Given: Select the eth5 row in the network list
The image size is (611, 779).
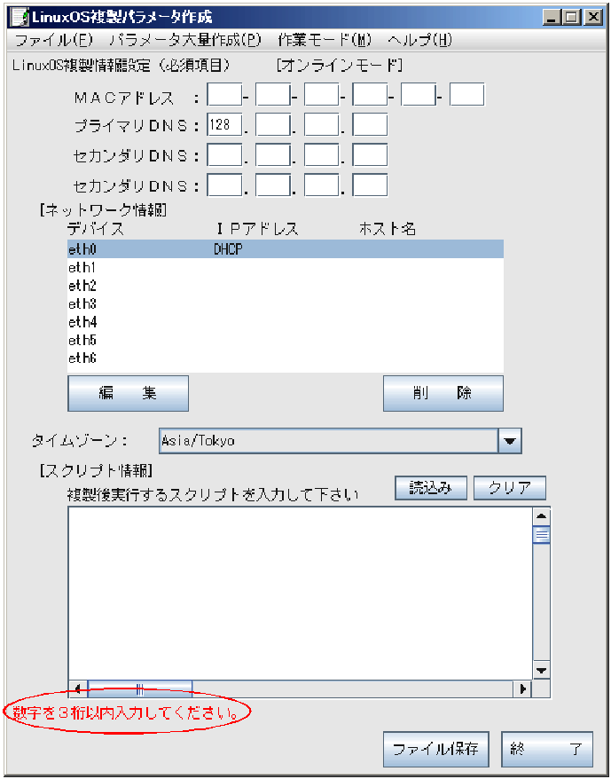Looking at the screenshot, I should tap(286, 341).
